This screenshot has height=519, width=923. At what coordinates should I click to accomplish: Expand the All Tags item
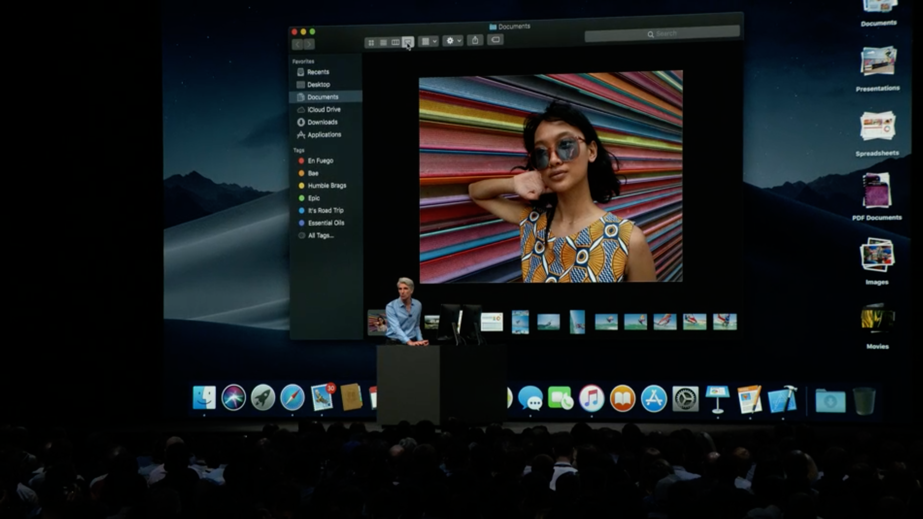pyautogui.click(x=321, y=235)
